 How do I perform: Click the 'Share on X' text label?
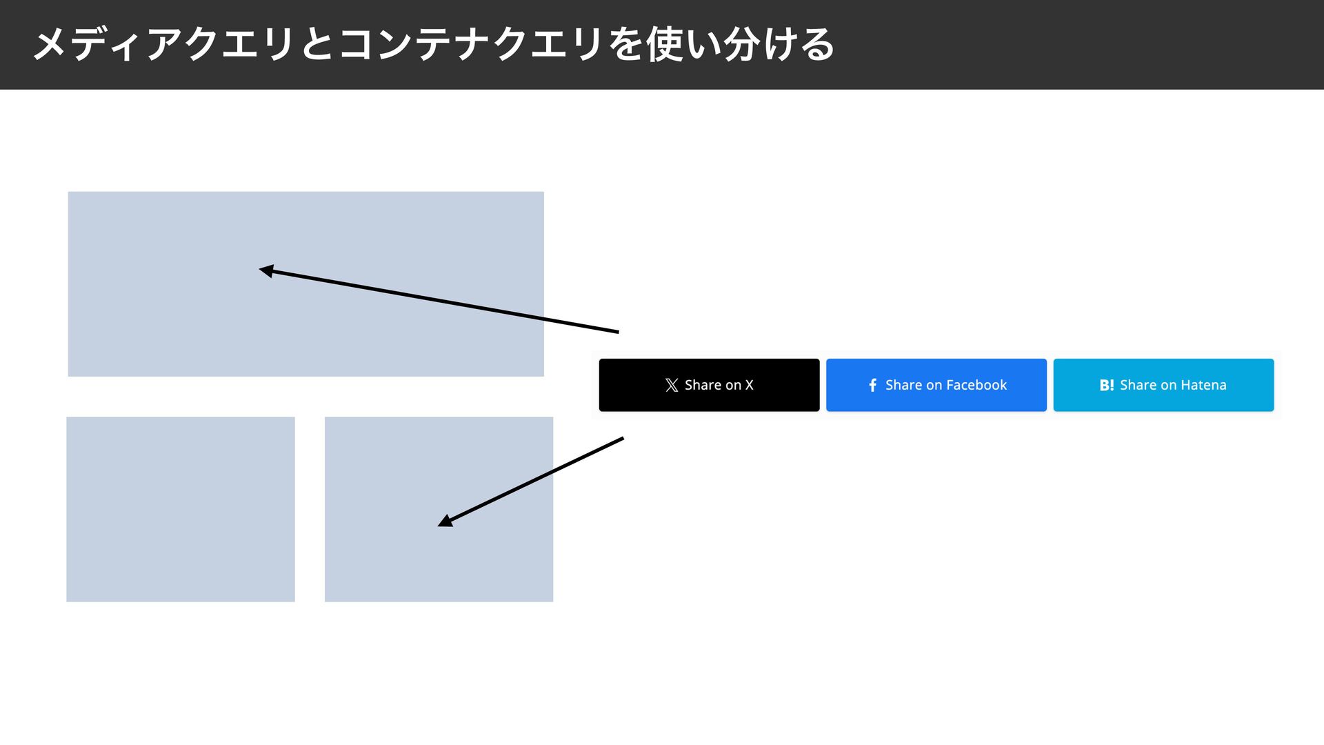(719, 385)
